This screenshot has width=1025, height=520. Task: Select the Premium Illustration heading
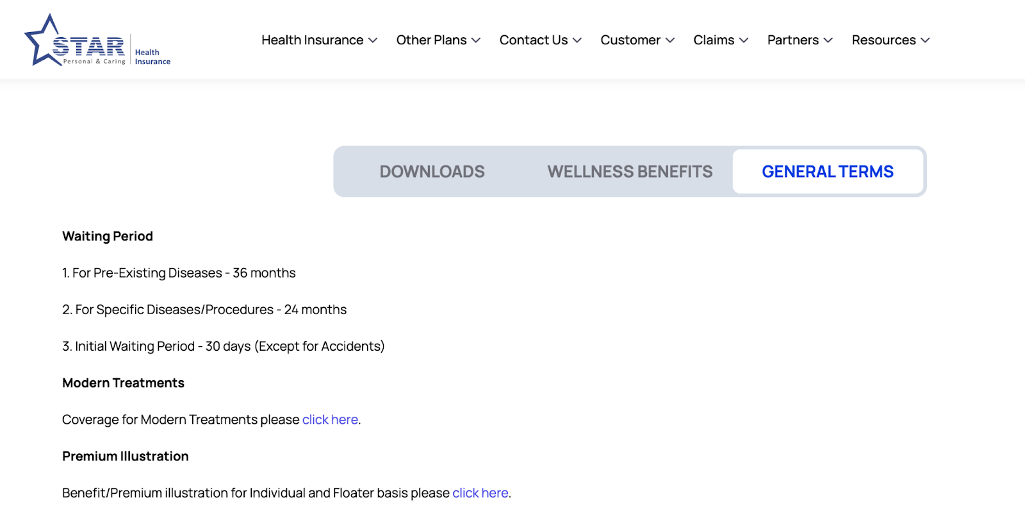coord(126,456)
